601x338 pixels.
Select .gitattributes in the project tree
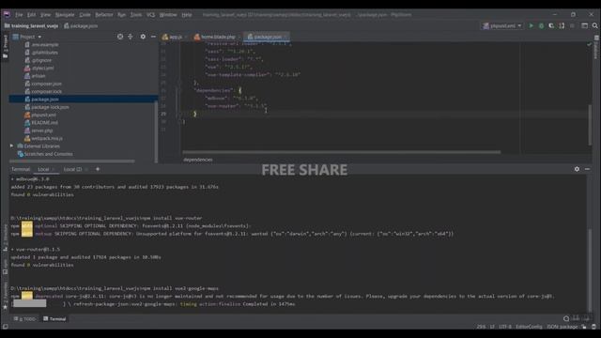(44, 53)
